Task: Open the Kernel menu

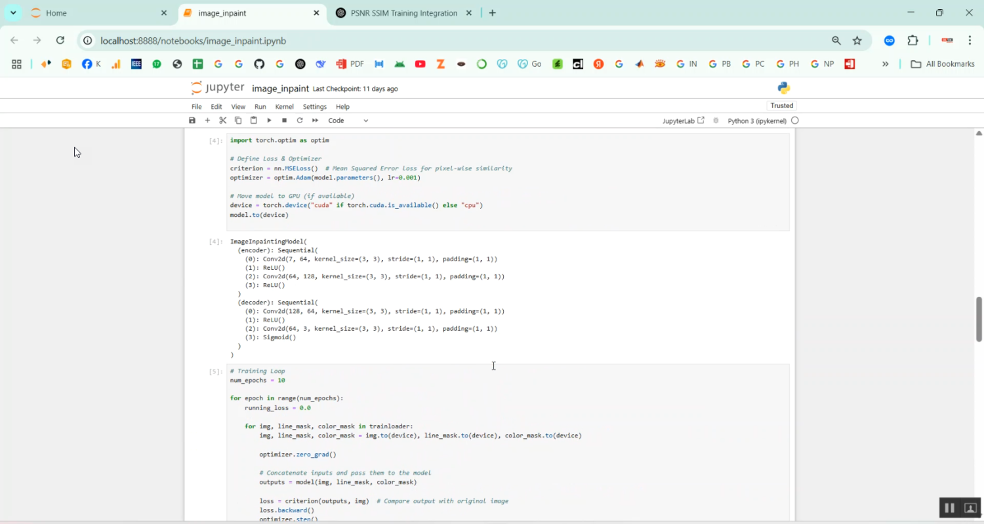Action: pyautogui.click(x=284, y=107)
